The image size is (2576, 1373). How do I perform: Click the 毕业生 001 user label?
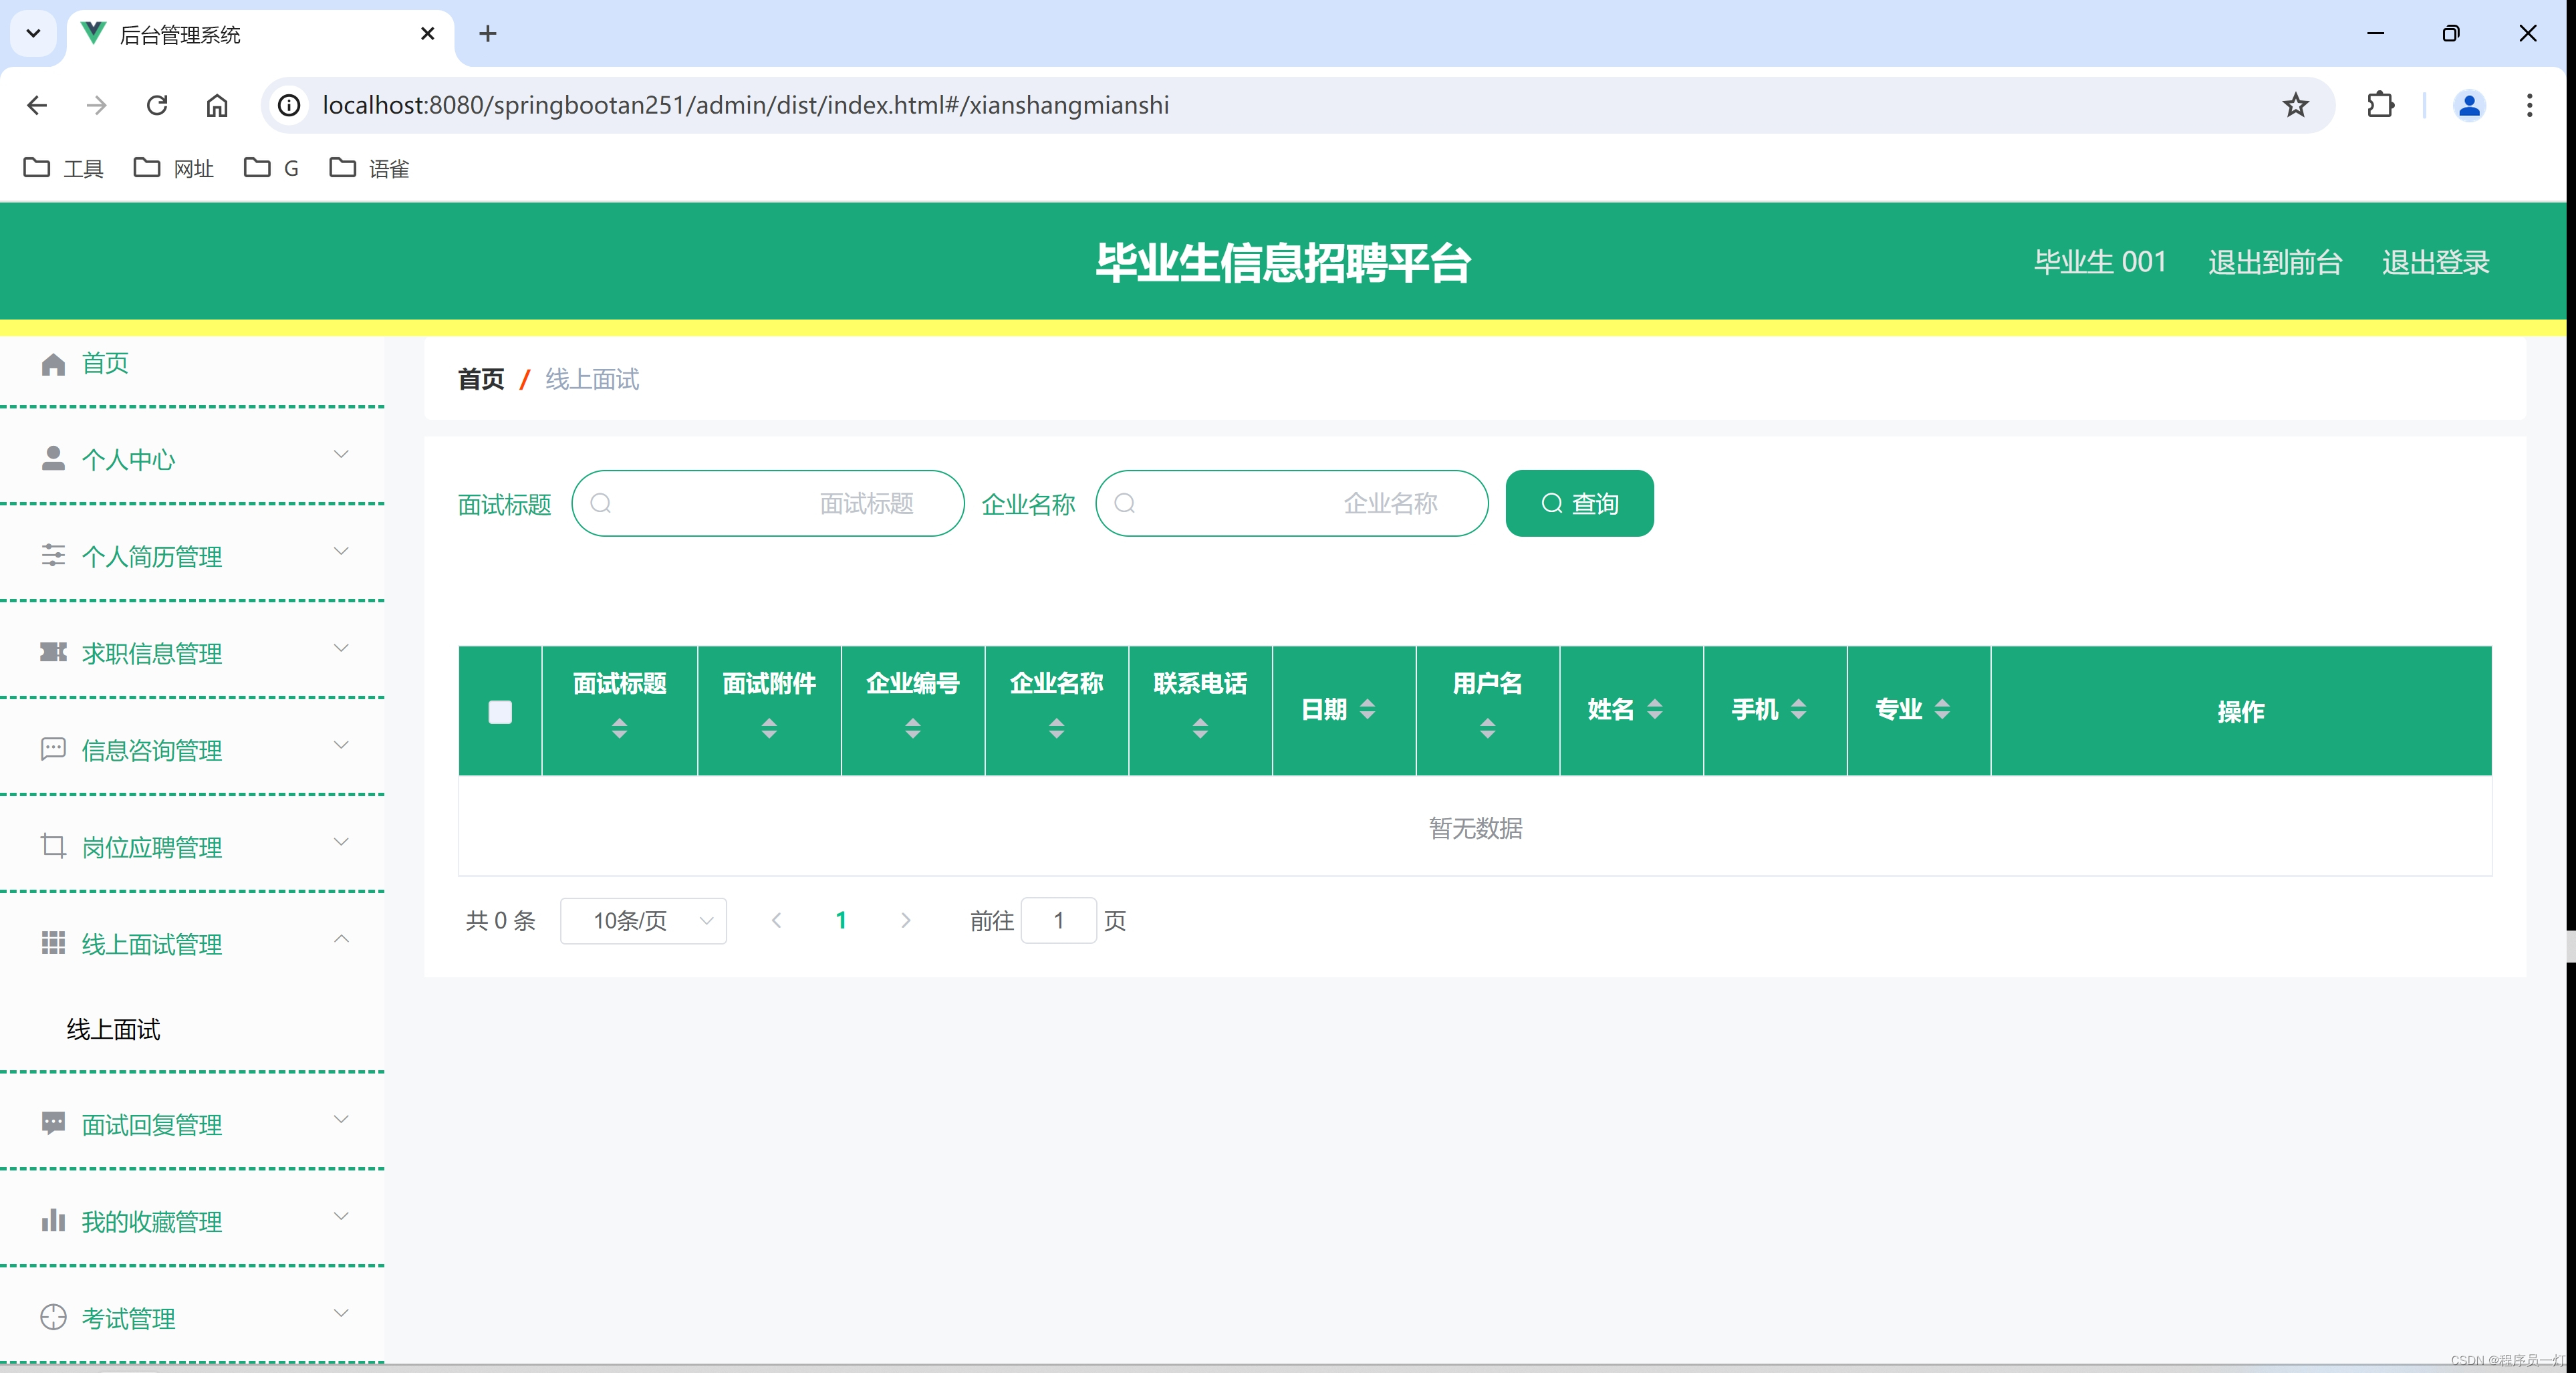coord(2100,262)
